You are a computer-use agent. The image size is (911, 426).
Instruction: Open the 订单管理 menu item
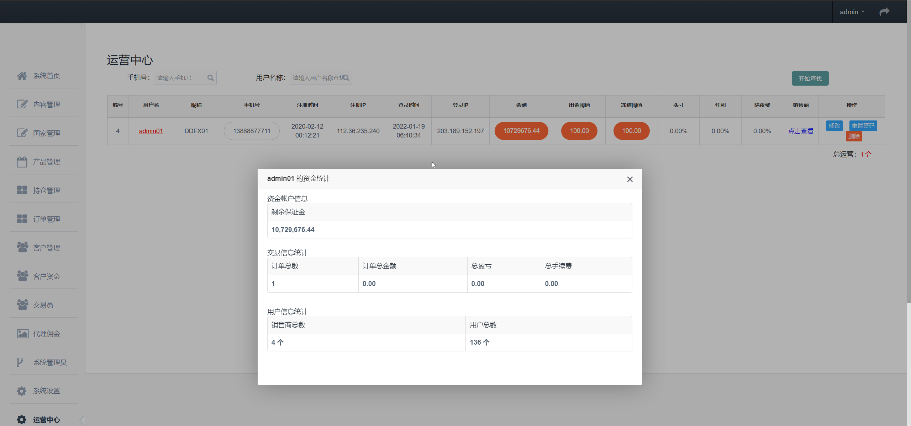coord(46,219)
